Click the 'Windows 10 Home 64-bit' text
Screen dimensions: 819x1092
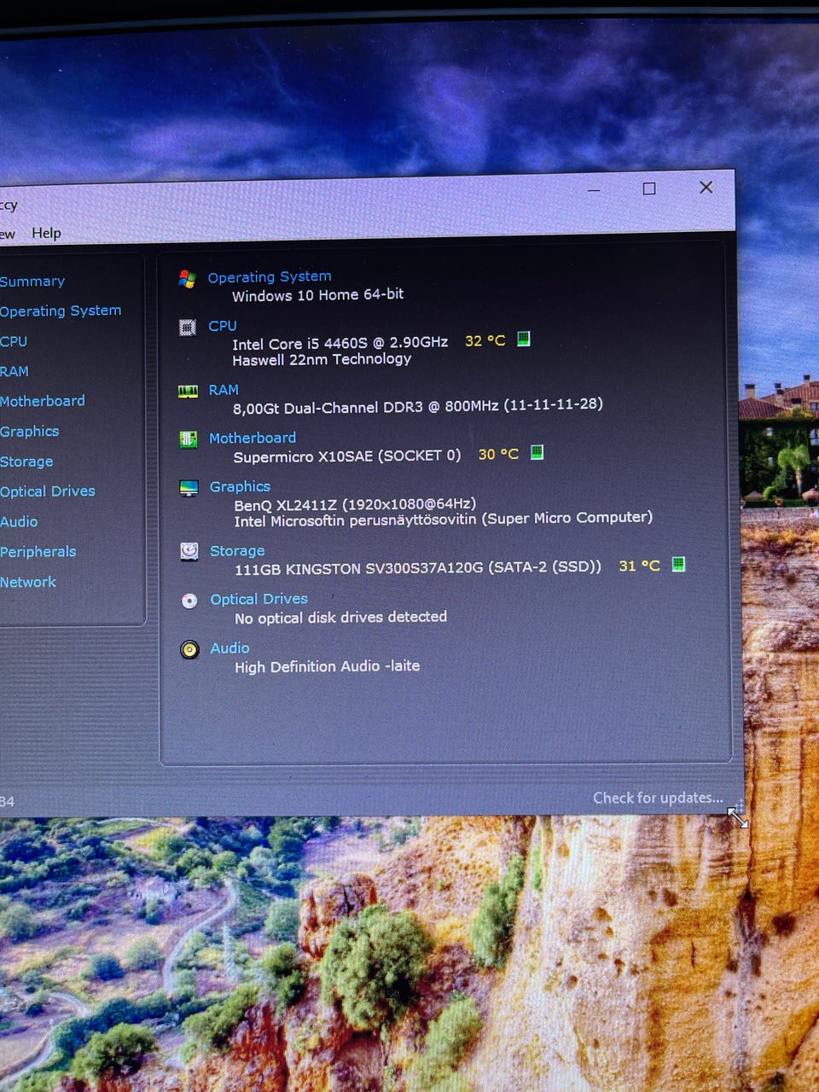318,295
